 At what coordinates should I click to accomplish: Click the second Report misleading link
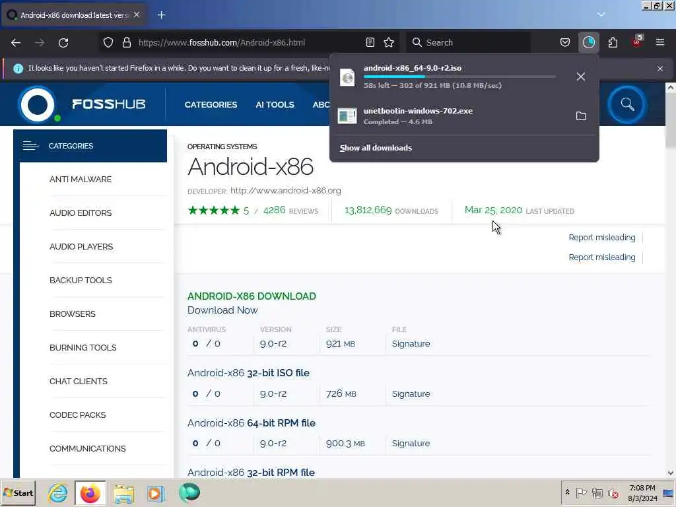coord(602,257)
